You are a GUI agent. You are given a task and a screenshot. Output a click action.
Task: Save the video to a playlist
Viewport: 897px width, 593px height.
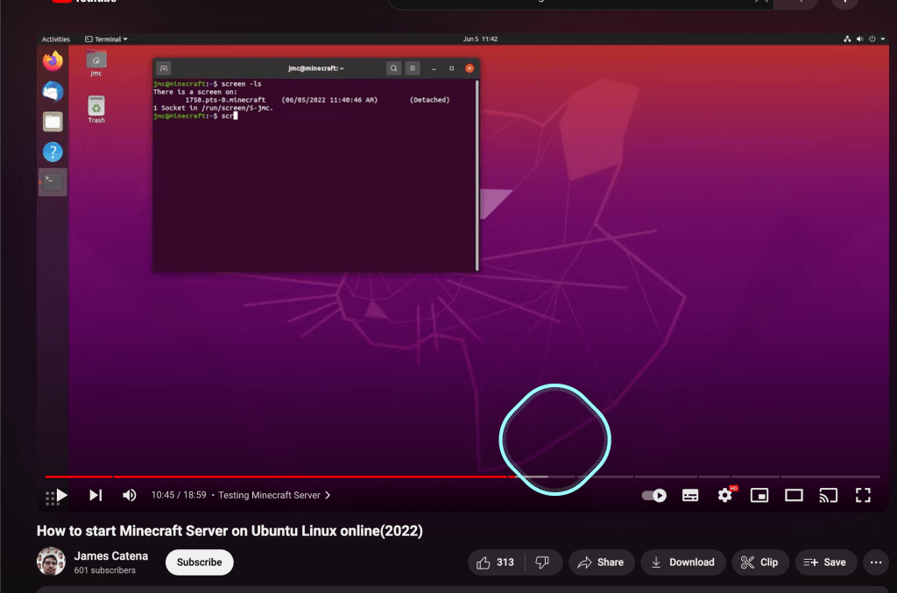coord(825,562)
